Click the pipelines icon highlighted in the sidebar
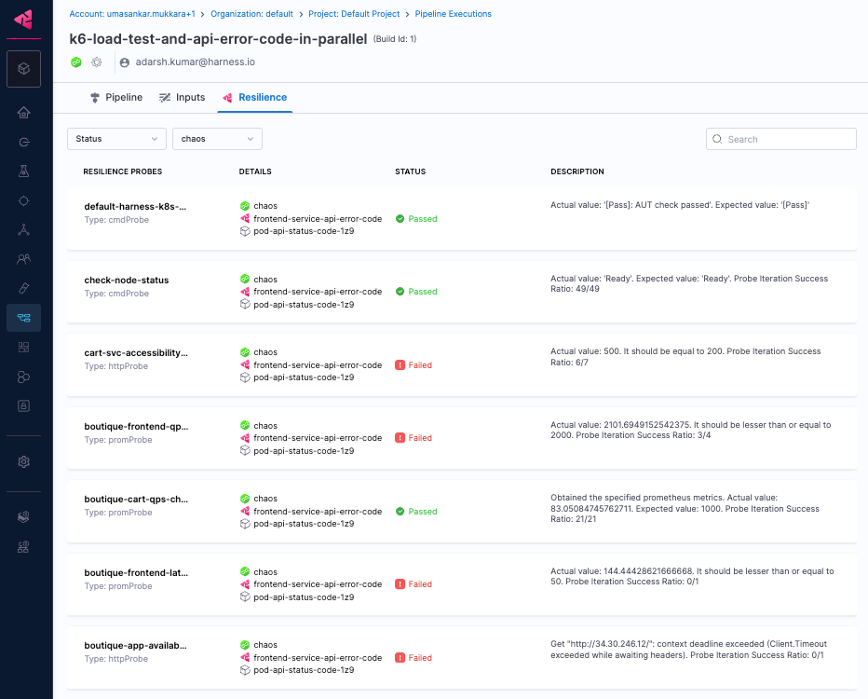 click(23, 318)
